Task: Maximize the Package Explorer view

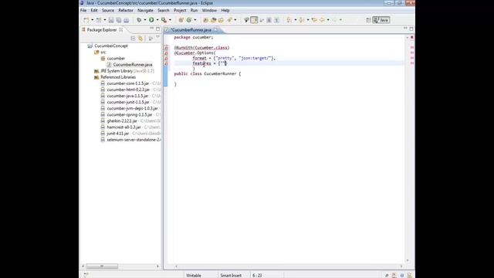Action: click(157, 29)
